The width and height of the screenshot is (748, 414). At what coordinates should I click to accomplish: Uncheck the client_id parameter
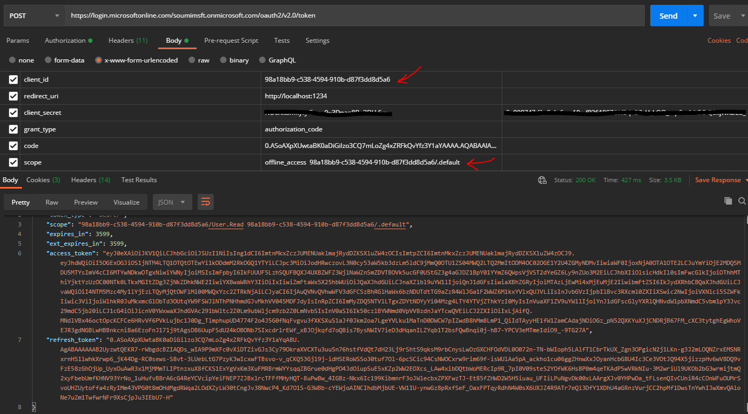tap(13, 80)
